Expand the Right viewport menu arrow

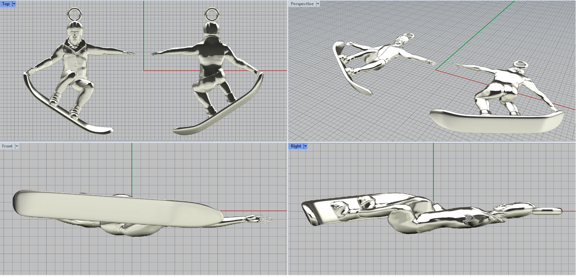[x=306, y=146]
